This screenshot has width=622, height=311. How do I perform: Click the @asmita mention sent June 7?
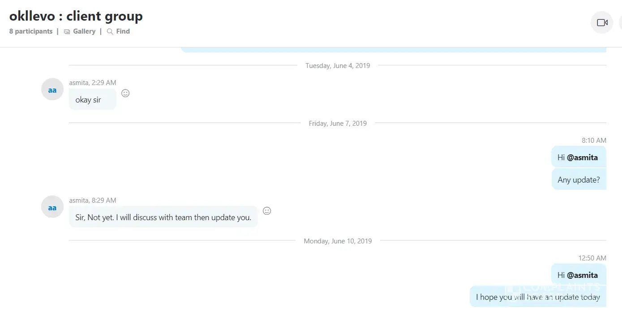coord(582,158)
